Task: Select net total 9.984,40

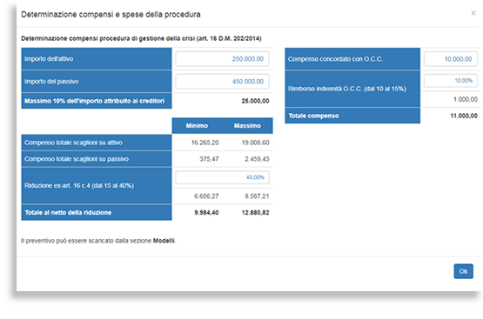Action: [206, 213]
